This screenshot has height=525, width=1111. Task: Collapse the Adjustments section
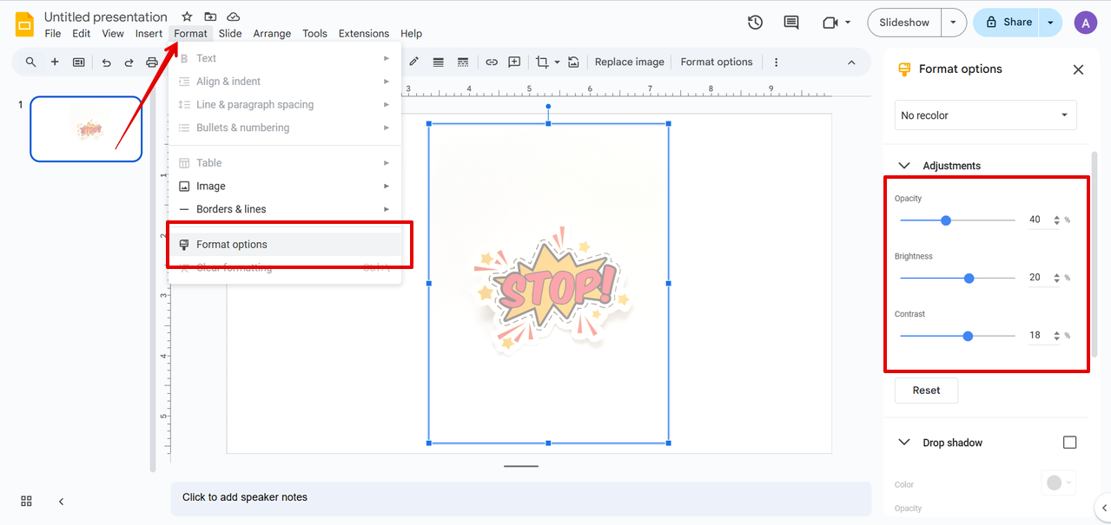[903, 166]
